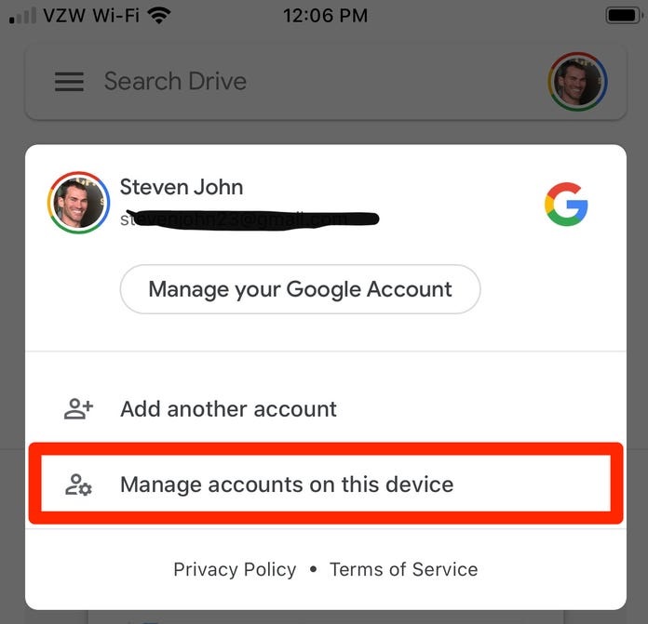Tap the 12:06 PM clock

click(326, 16)
